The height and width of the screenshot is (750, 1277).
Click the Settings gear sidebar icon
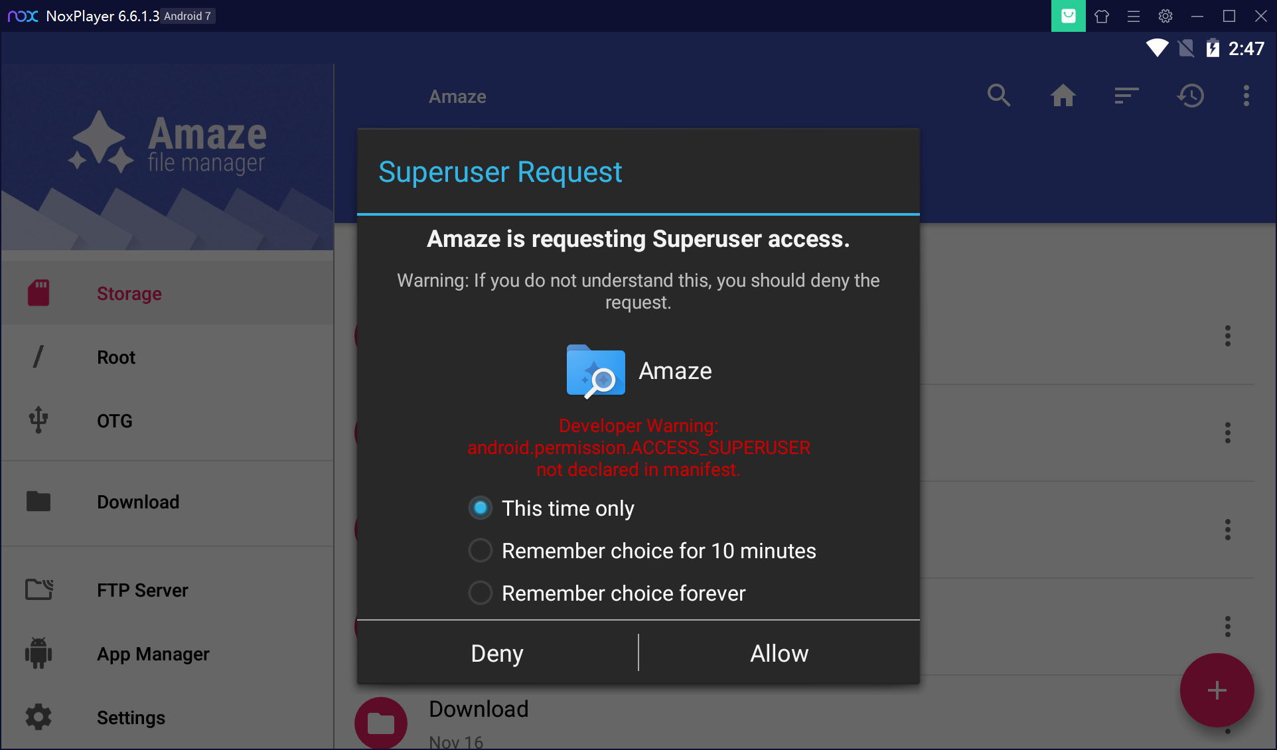coord(38,717)
